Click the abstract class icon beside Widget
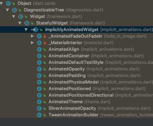This screenshot has width=153, height=126. 21,17
